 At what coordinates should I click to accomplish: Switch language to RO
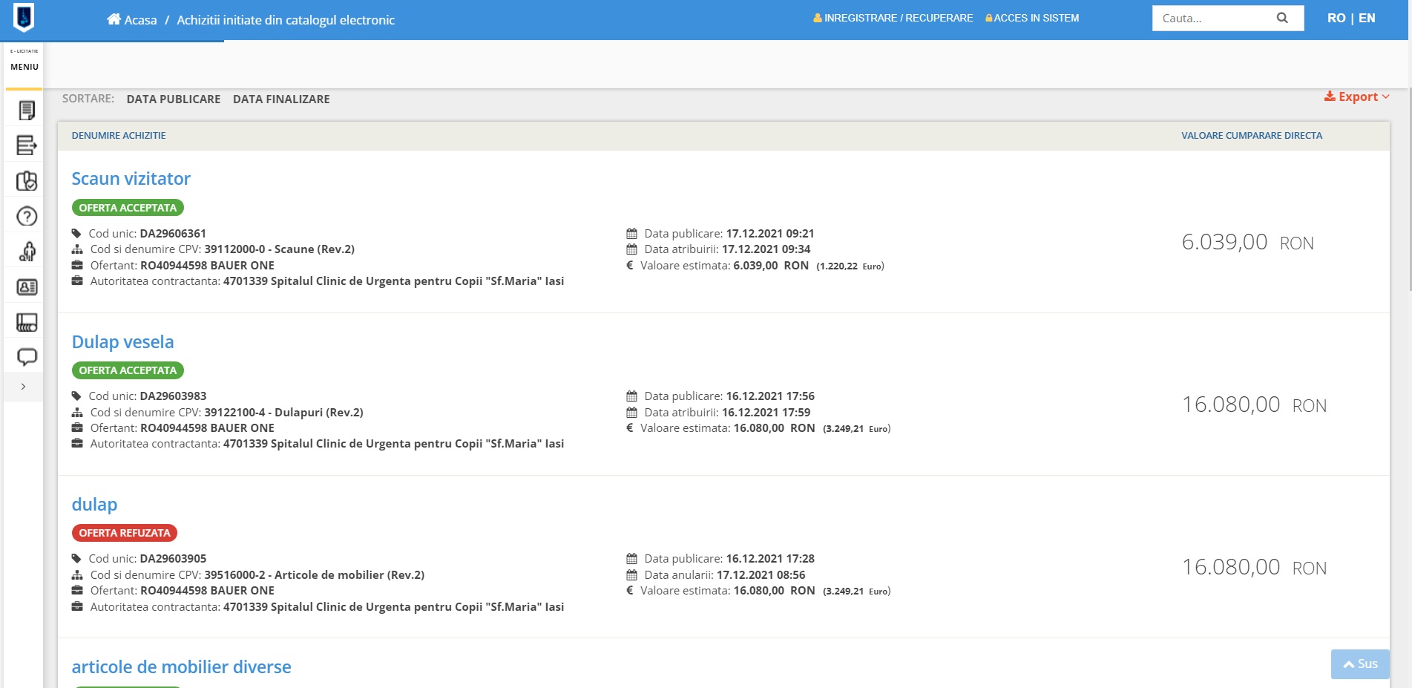(1336, 18)
